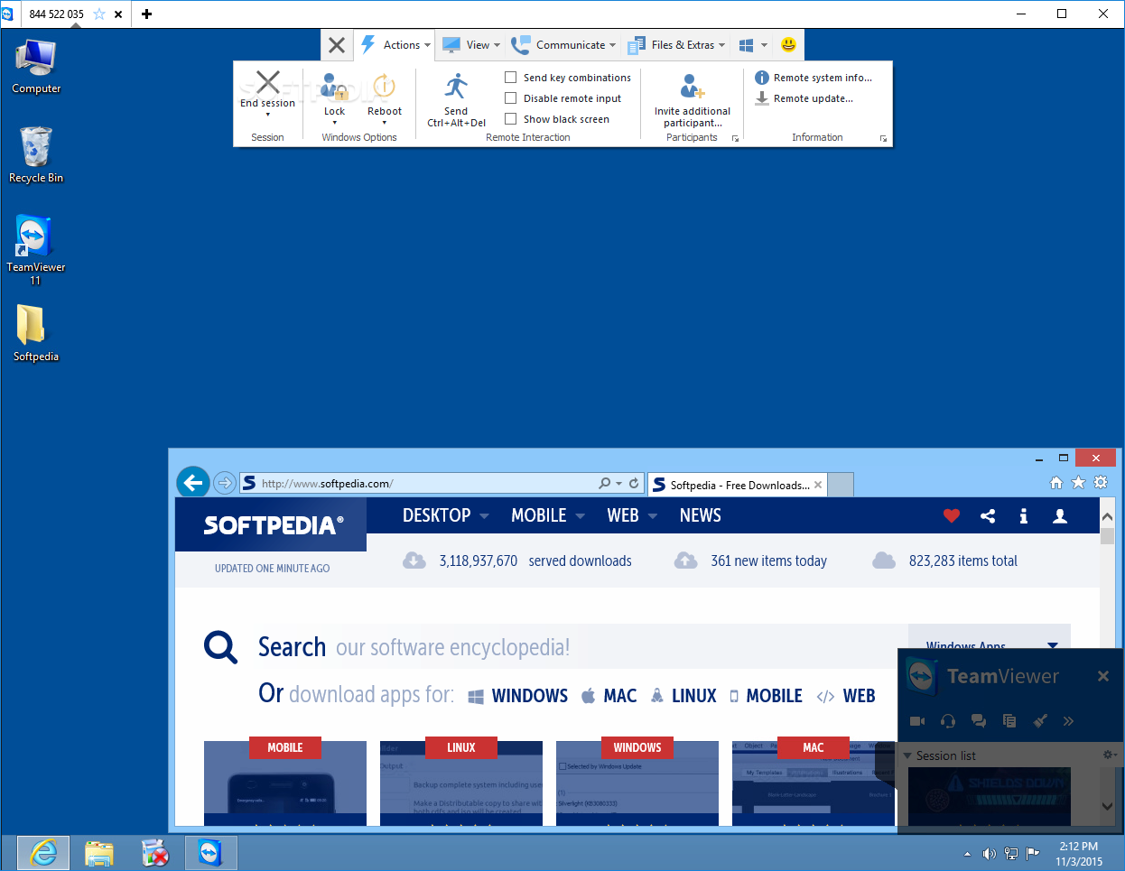The width and height of the screenshot is (1125, 871).
Task: Click the whiteboard brush icon in TeamViewer panel
Action: pyautogui.click(x=1040, y=720)
